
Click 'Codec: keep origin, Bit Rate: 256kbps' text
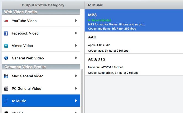click(x=113, y=73)
